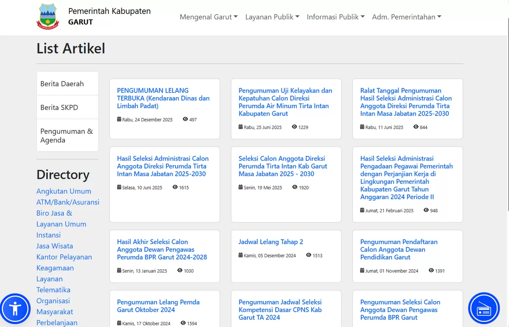
Task: Click eye icon next to 497 views
Action: 185,119
